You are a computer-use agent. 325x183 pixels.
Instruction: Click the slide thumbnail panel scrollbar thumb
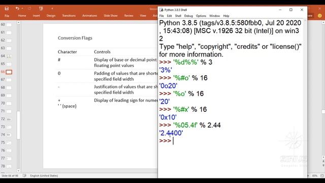pos(18,125)
